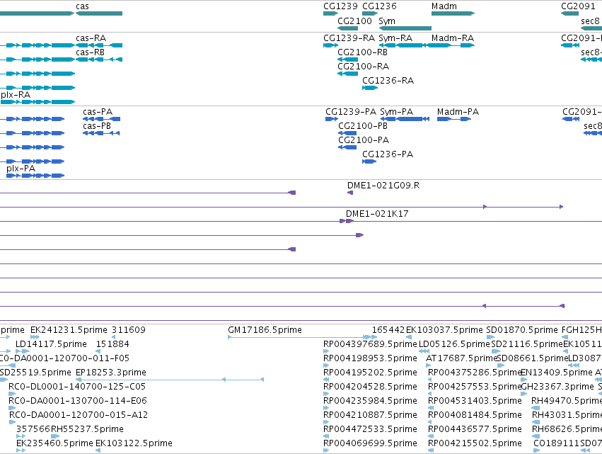Select the SD01870.5prime label
Image resolution: width=602 pixels, height=454 pixels.
pyautogui.click(x=522, y=330)
